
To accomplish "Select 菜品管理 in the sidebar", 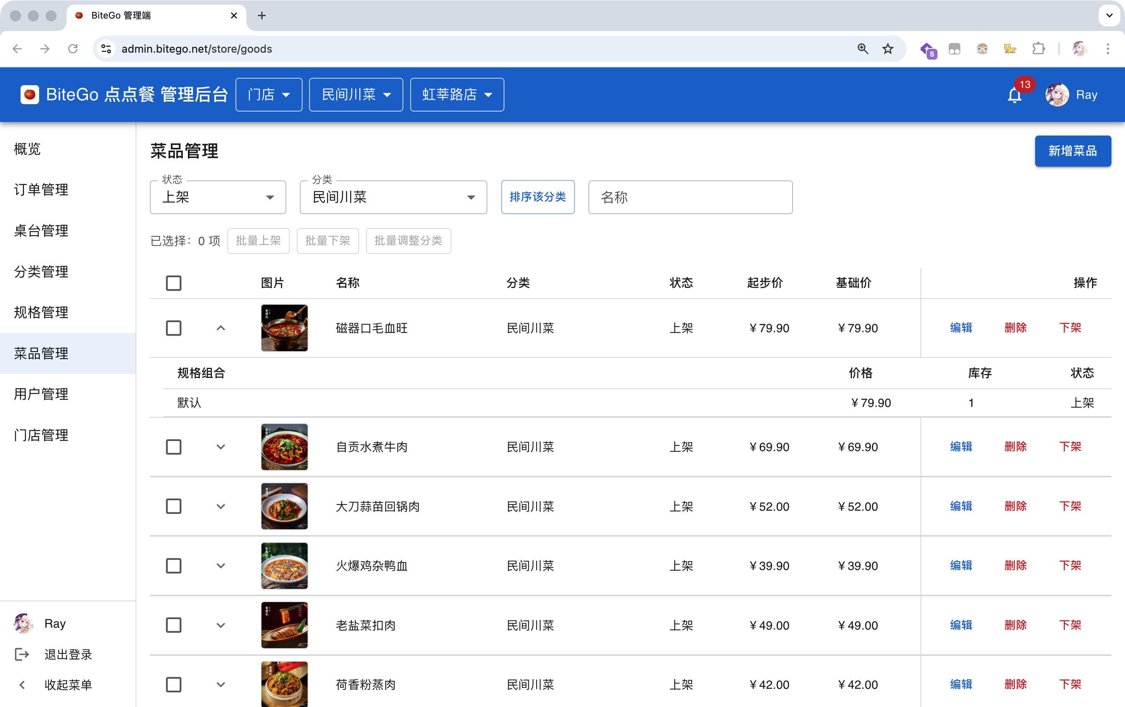I will [68, 353].
